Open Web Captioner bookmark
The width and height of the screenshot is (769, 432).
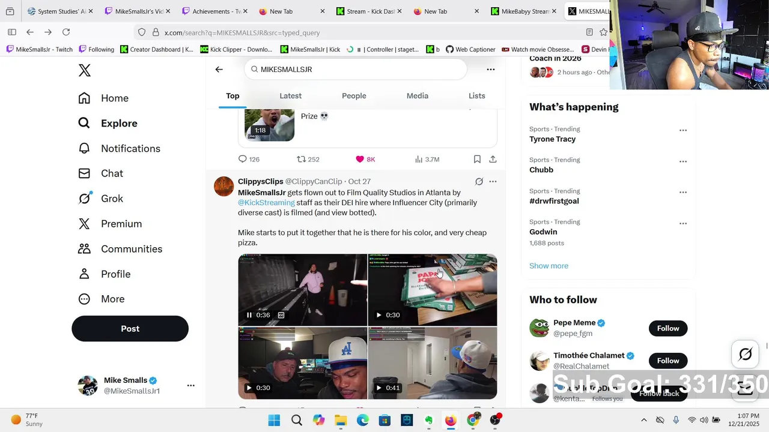(470, 49)
